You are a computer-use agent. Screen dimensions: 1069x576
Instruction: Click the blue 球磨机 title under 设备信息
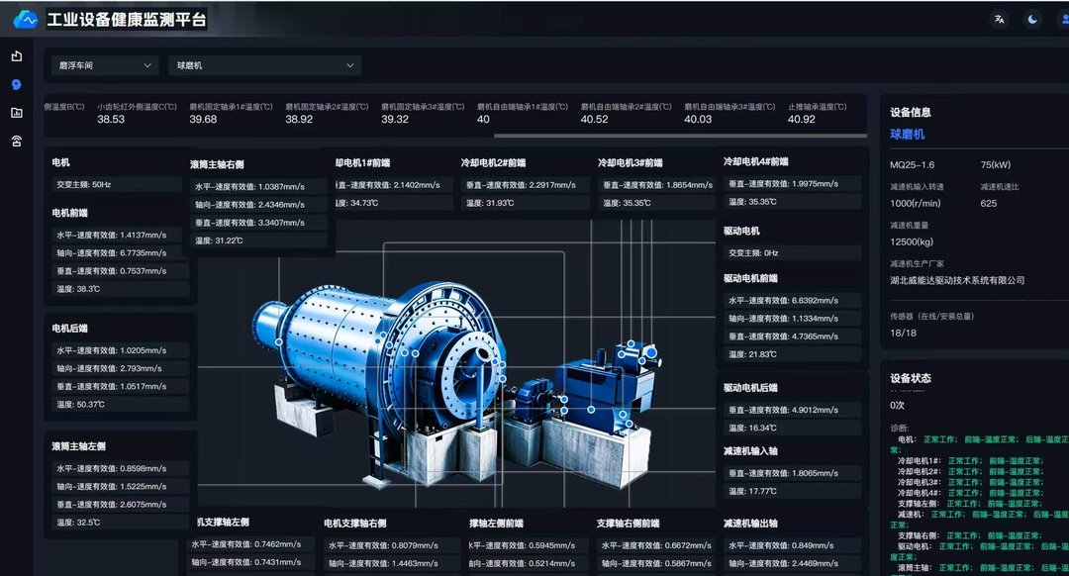point(908,135)
